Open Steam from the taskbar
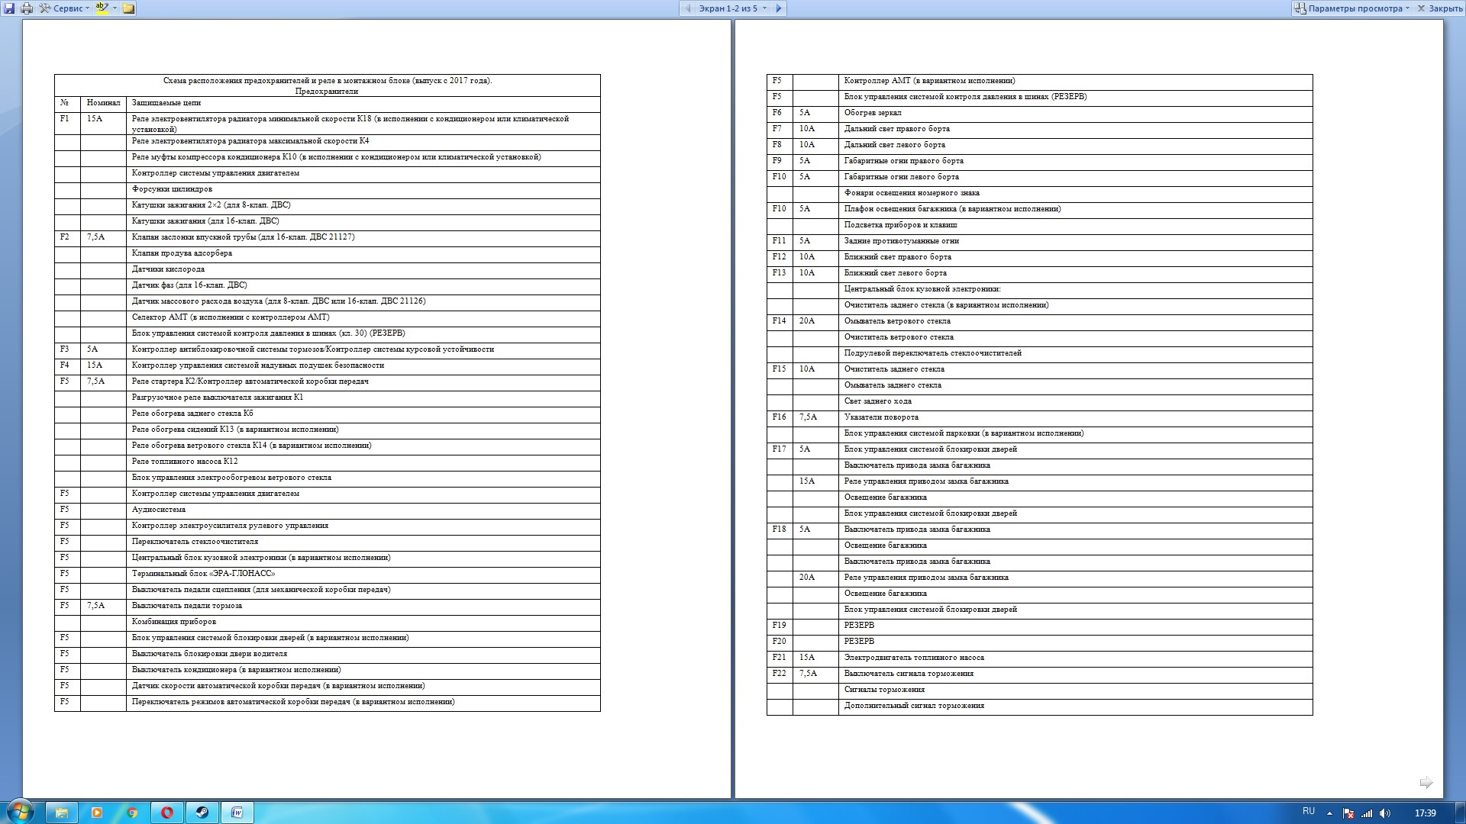Viewport: 1466px width, 824px height. pos(202,813)
